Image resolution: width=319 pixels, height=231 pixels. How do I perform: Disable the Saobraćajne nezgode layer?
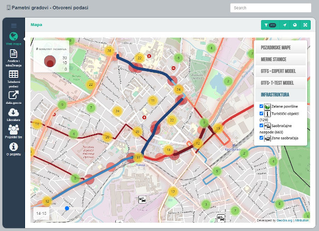tap(261, 126)
